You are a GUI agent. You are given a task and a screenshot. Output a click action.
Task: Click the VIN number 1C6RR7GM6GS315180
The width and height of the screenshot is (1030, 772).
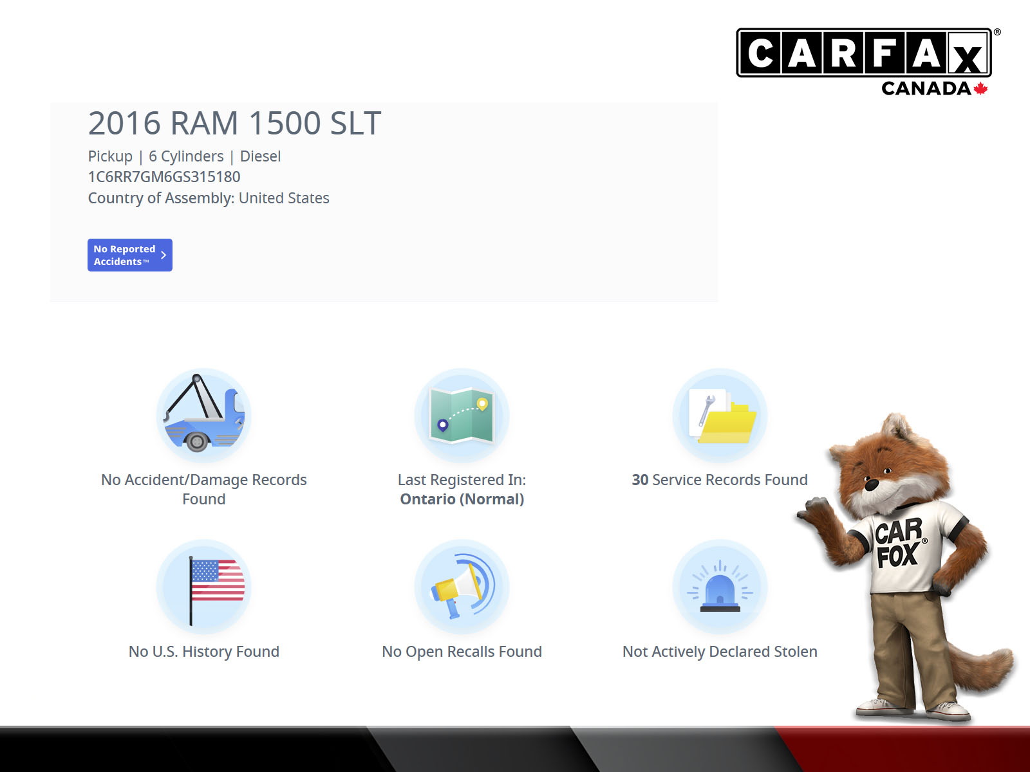click(x=164, y=177)
